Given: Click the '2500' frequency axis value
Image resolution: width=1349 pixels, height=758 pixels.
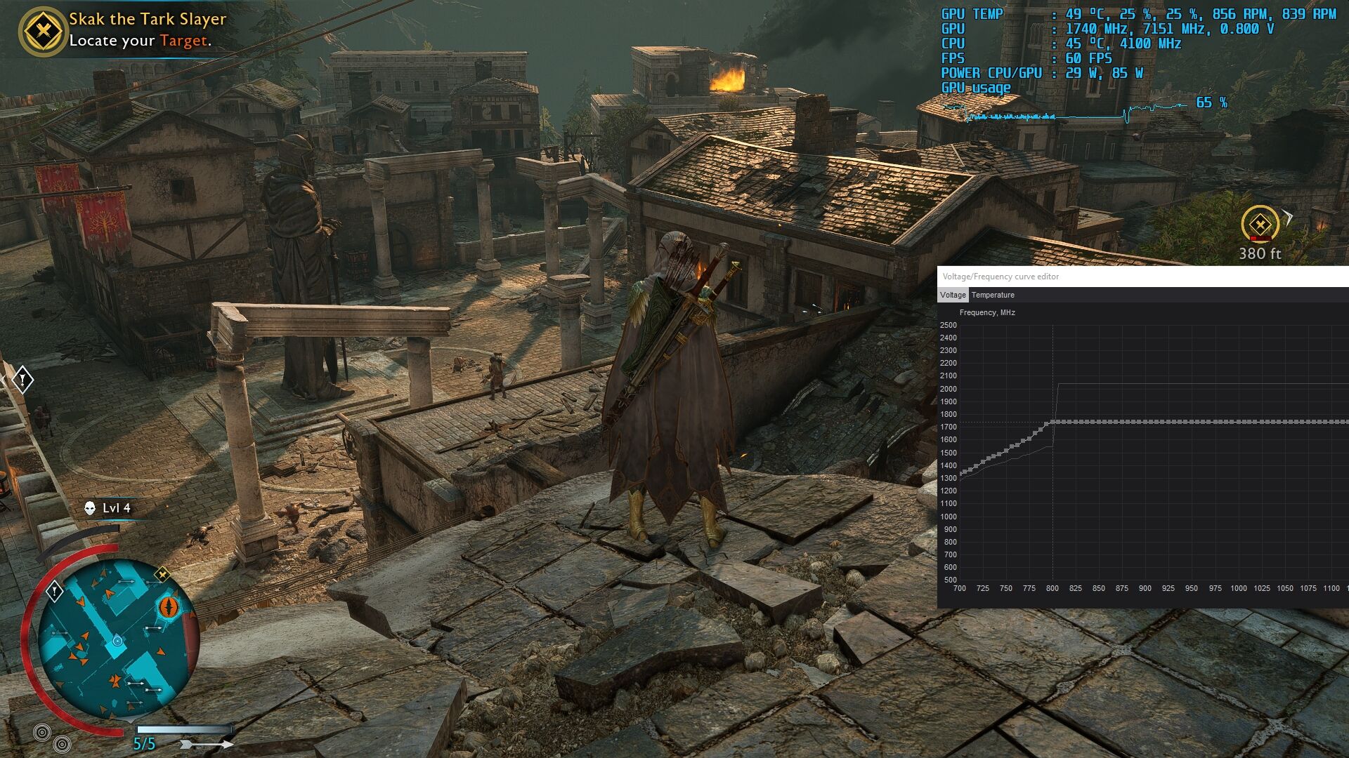Looking at the screenshot, I should (x=948, y=325).
